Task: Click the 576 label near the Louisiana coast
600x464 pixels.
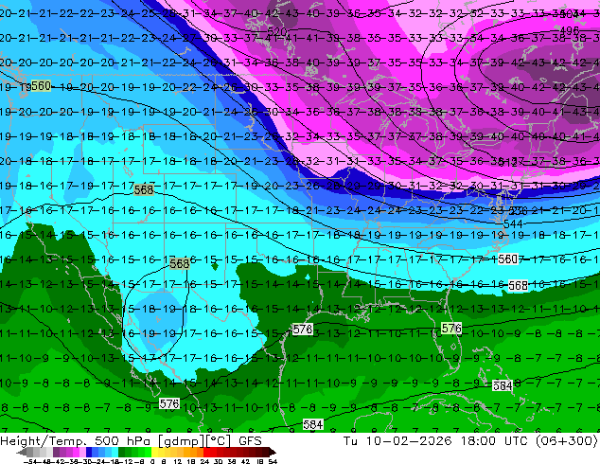Action: click(x=303, y=330)
